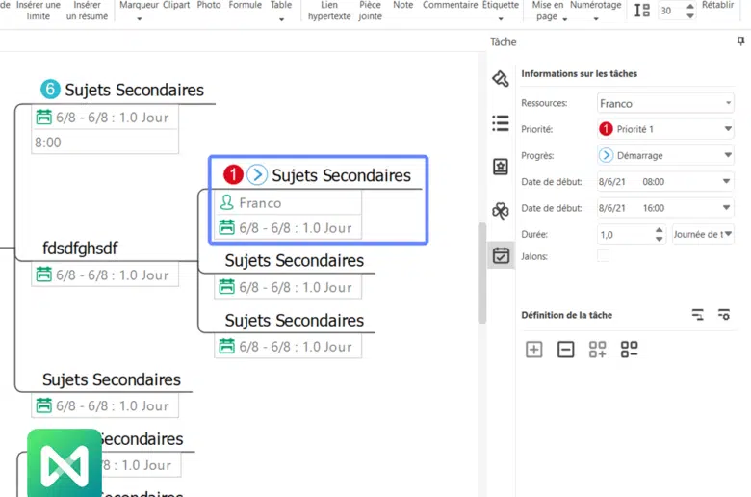Open the clipart star panel icon
Viewport: 751px width, 497px height.
[x=500, y=167]
